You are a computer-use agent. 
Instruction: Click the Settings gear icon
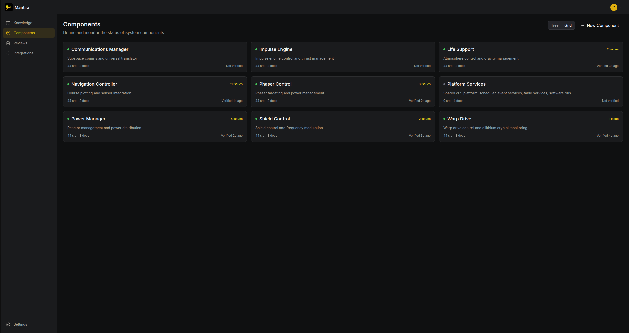point(8,324)
